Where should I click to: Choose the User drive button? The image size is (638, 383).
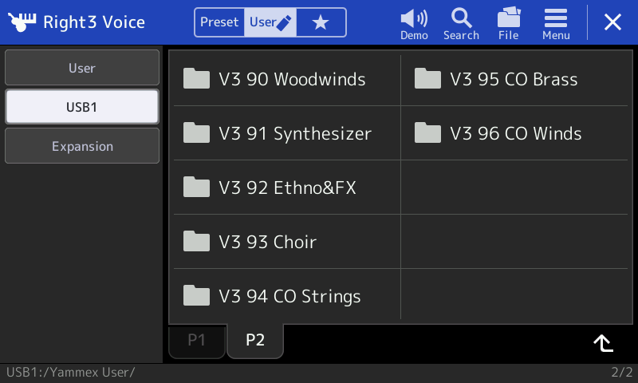coord(82,68)
